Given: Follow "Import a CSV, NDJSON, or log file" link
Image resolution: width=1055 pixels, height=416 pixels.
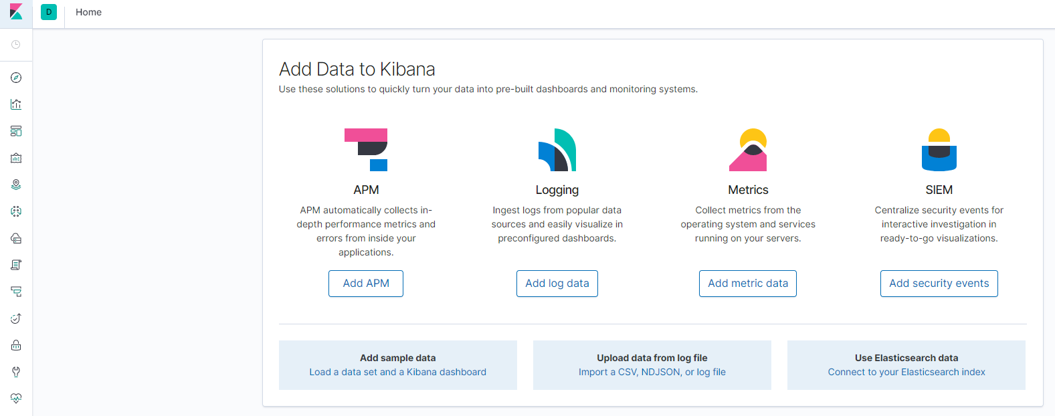Looking at the screenshot, I should point(652,372).
